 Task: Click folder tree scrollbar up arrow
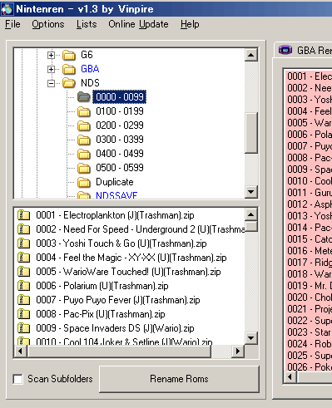pos(251,55)
